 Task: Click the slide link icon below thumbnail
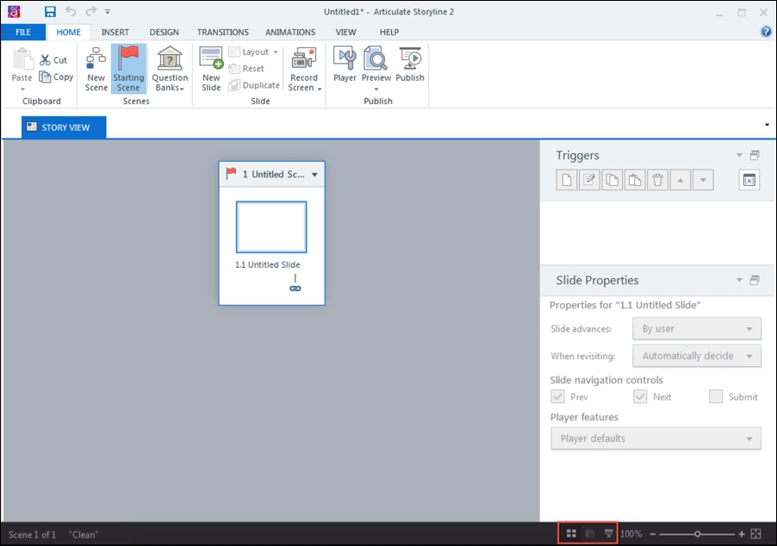coord(295,289)
